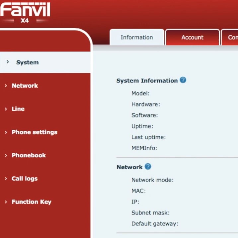This screenshot has width=238, height=238.
Task: Open Phonebook from the sidebar
Action: [29, 155]
